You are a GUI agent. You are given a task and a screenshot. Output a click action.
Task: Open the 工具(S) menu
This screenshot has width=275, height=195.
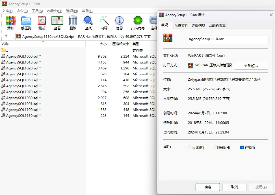tap(37, 11)
